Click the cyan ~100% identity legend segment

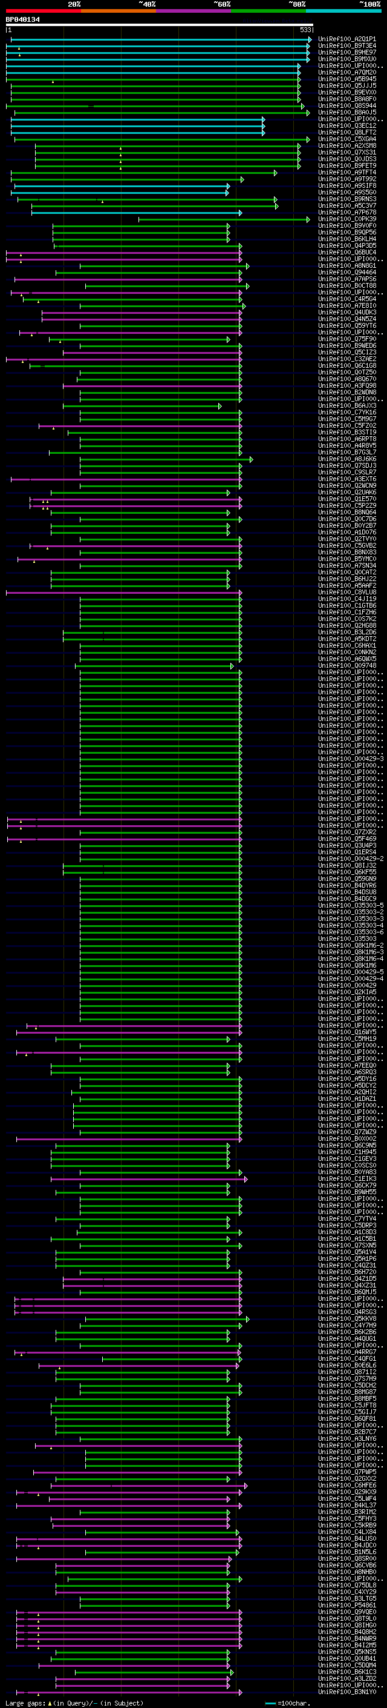point(343,11)
